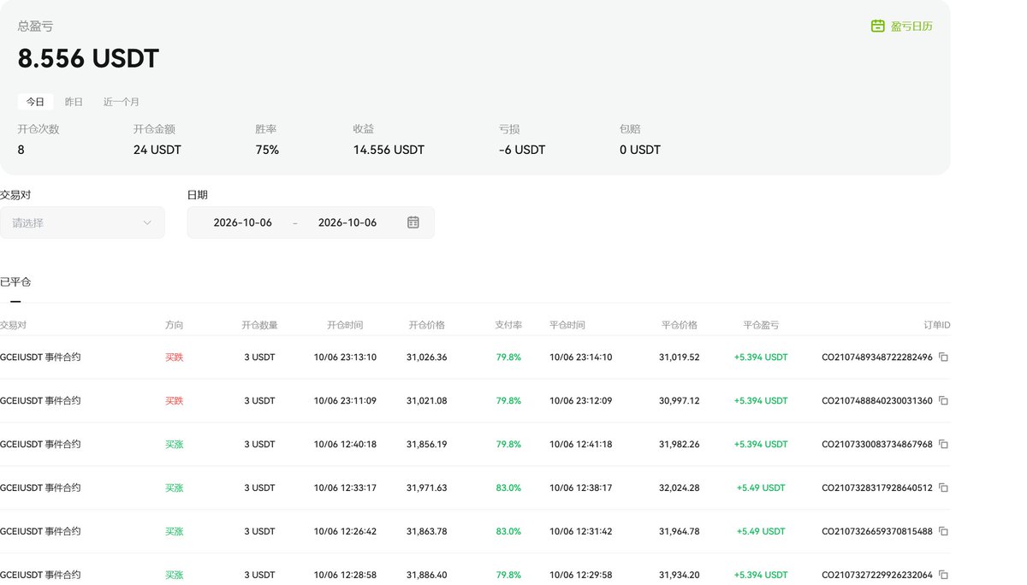Screen dimensions: 1027x585
Task: Click the start date field in 日期 range
Action: 243,222
